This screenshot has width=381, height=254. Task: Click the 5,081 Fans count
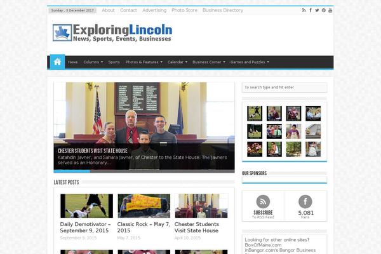(x=305, y=215)
